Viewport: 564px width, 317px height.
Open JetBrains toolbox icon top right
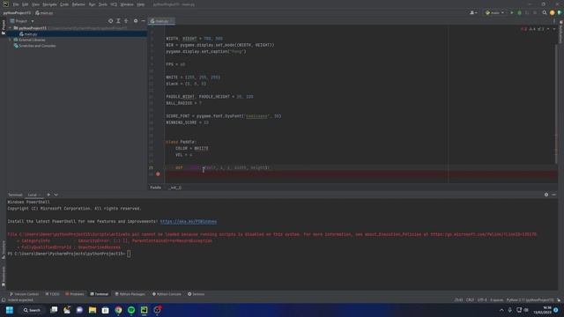click(x=560, y=12)
